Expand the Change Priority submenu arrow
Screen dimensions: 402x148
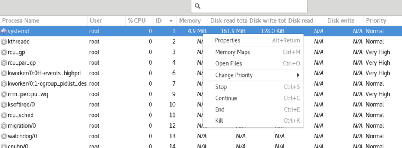pyautogui.click(x=298, y=75)
